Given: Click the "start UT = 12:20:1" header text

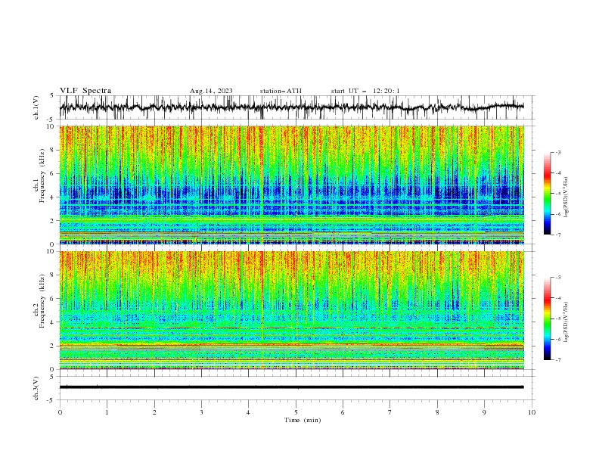Looking at the screenshot, I should (x=365, y=91).
